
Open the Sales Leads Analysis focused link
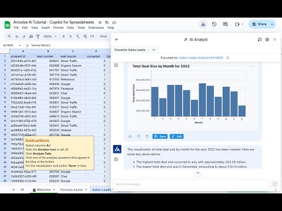(x=202, y=57)
